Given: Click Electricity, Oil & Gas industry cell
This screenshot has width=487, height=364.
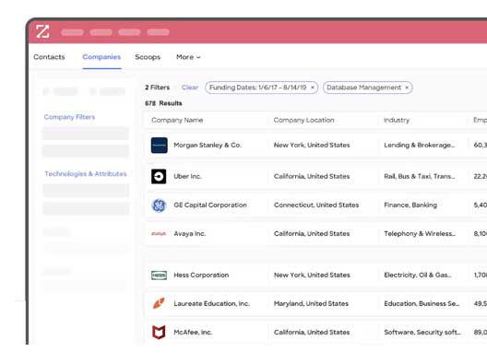Looking at the screenshot, I should (x=418, y=275).
